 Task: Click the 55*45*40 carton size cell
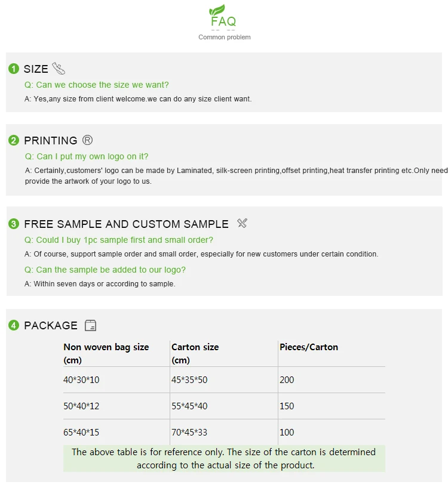(189, 406)
